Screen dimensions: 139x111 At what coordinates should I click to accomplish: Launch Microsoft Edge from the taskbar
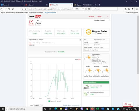56,109
